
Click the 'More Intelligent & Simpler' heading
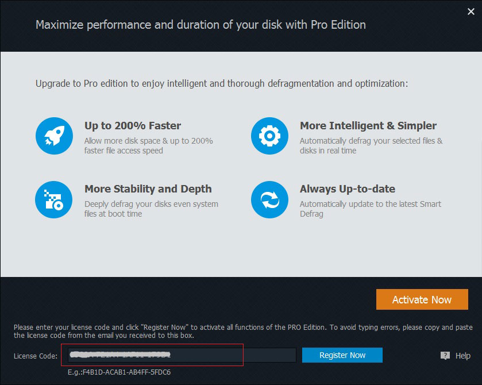(368, 125)
